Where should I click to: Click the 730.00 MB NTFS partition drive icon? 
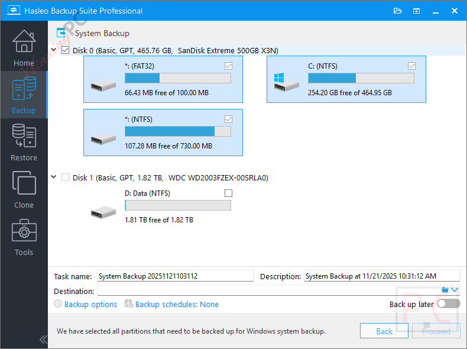coord(103,138)
